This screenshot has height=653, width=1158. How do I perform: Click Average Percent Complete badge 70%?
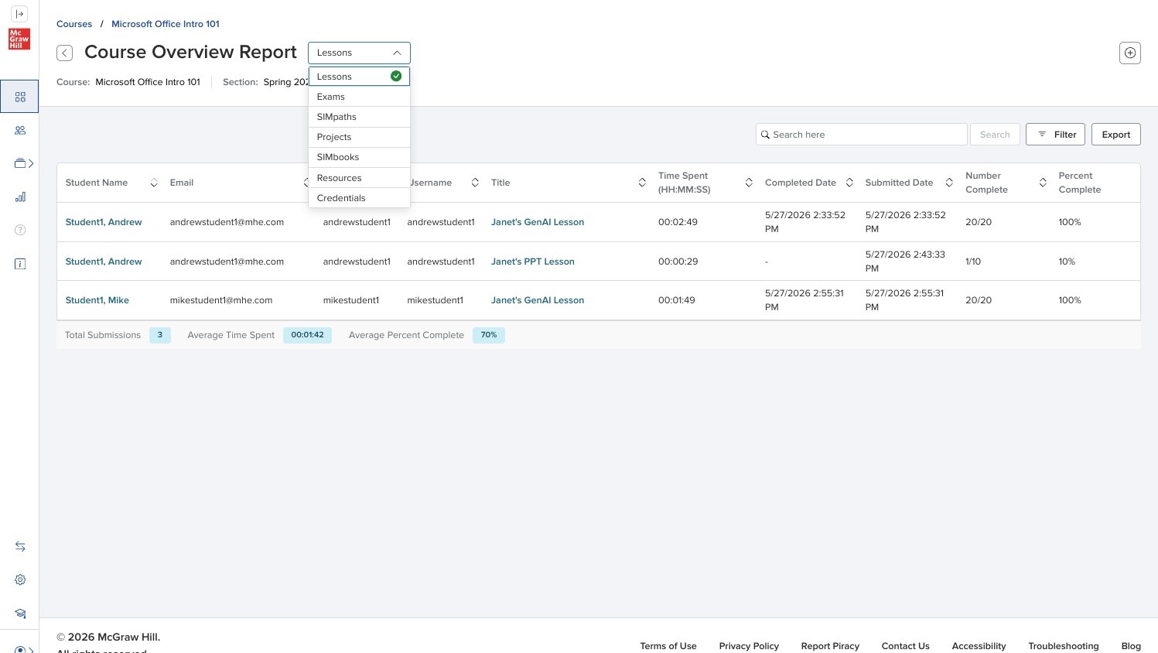tap(489, 335)
